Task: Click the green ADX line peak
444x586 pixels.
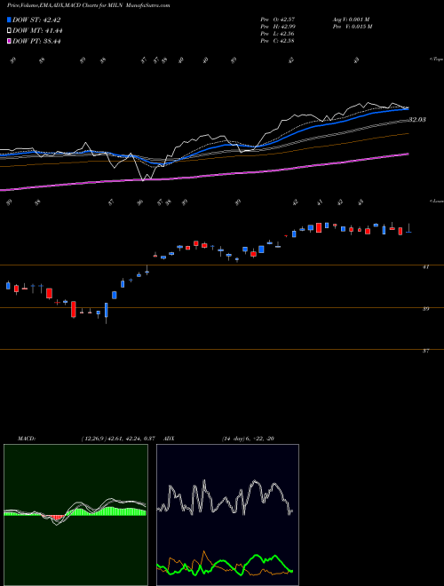Action: (257, 557)
